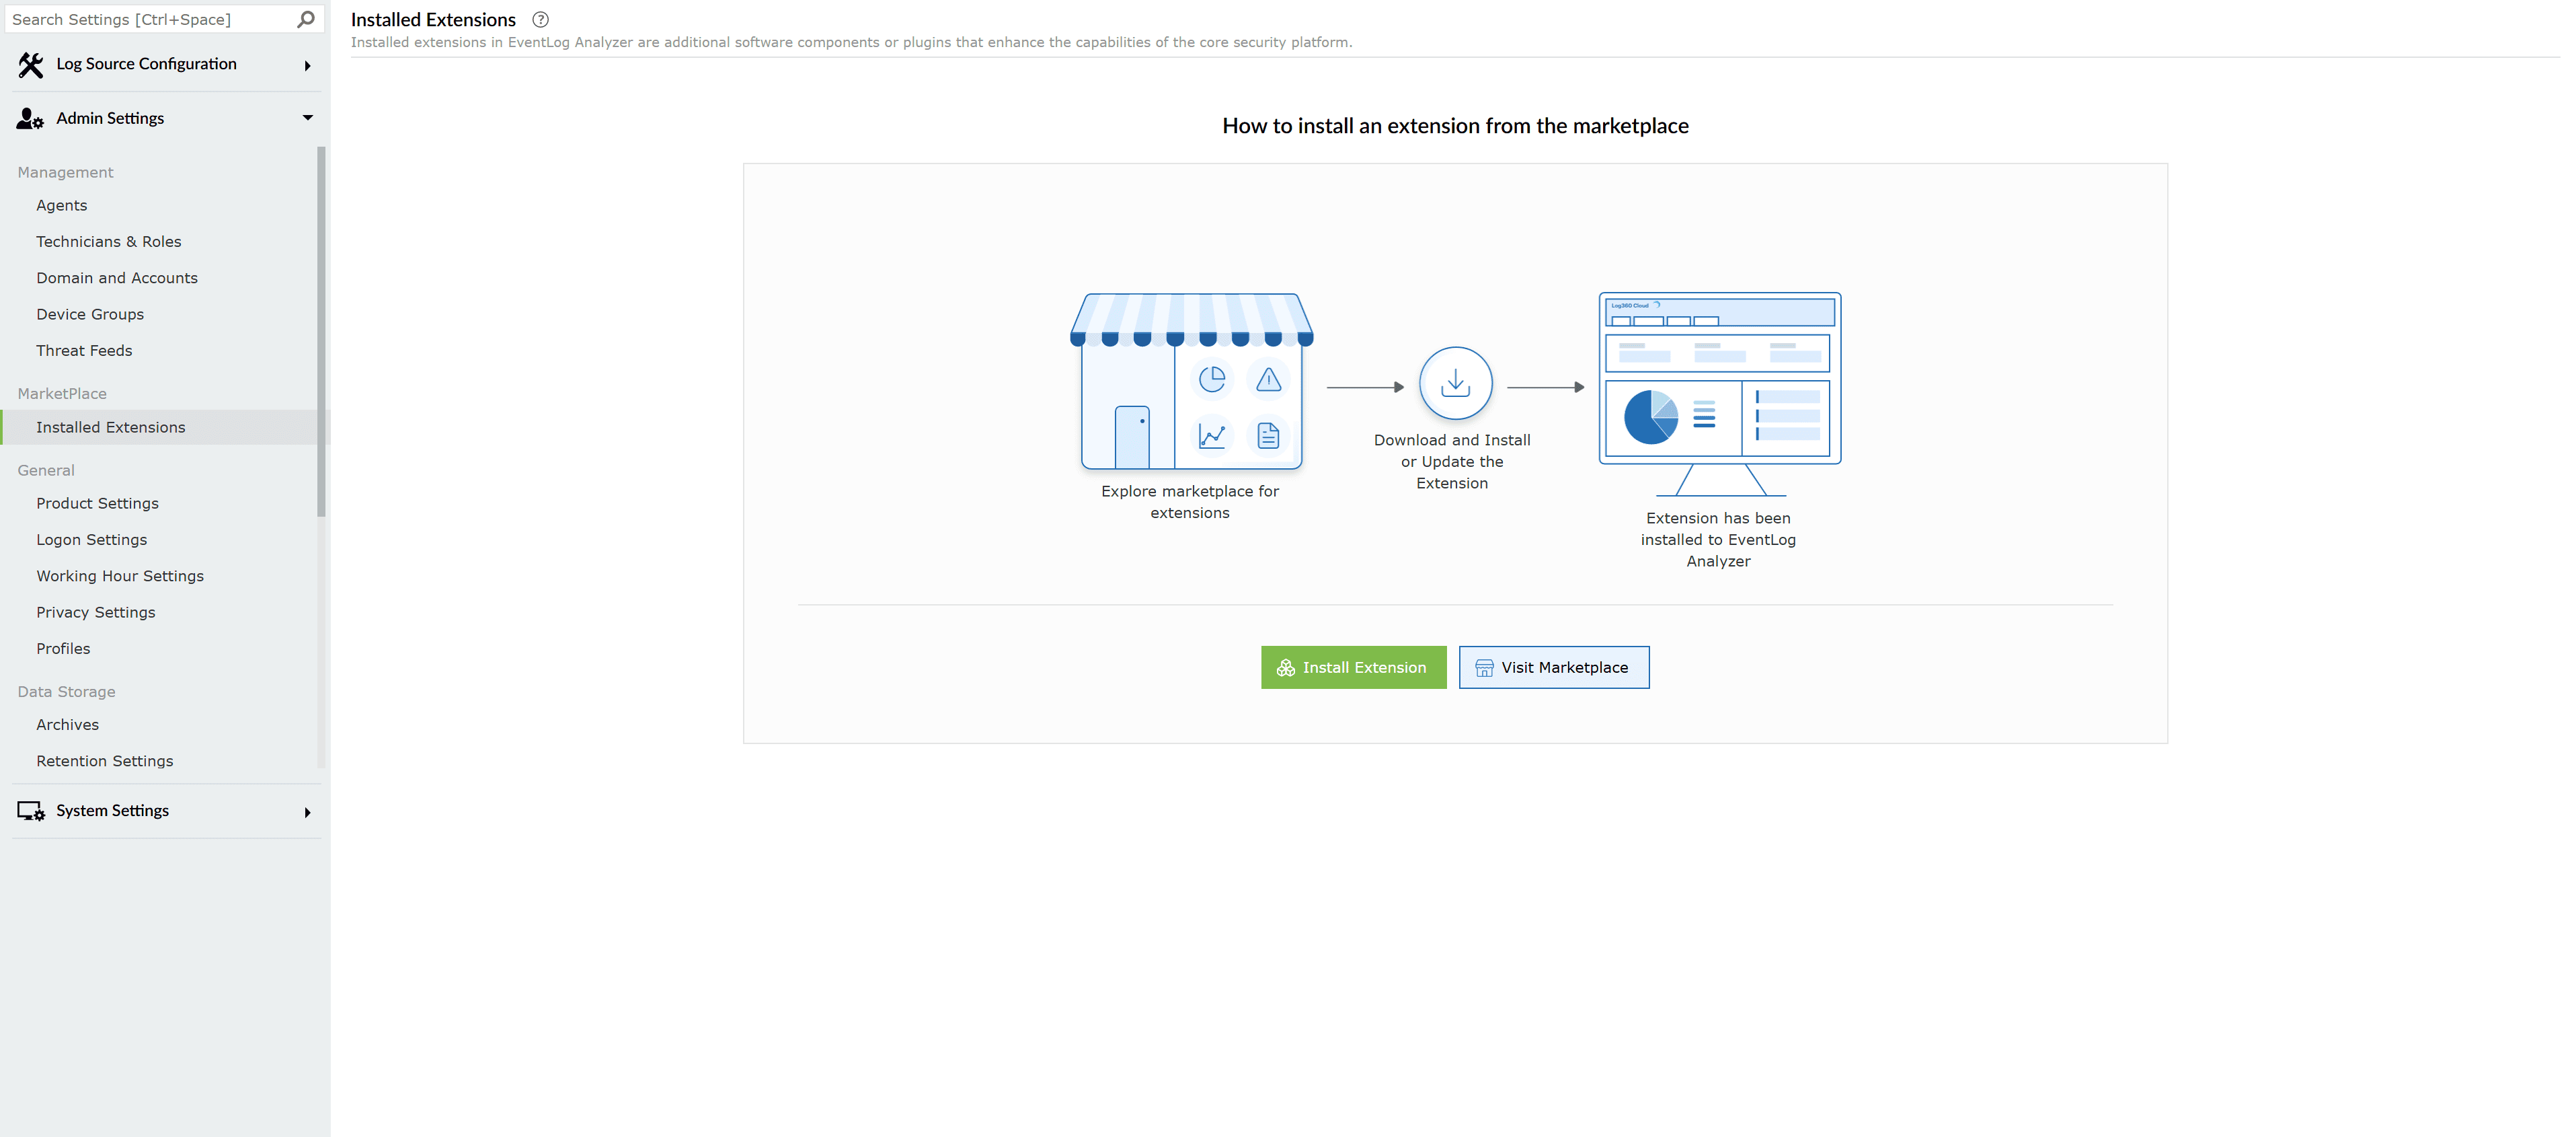Collapse the Admin Settings section chevron

click(307, 117)
